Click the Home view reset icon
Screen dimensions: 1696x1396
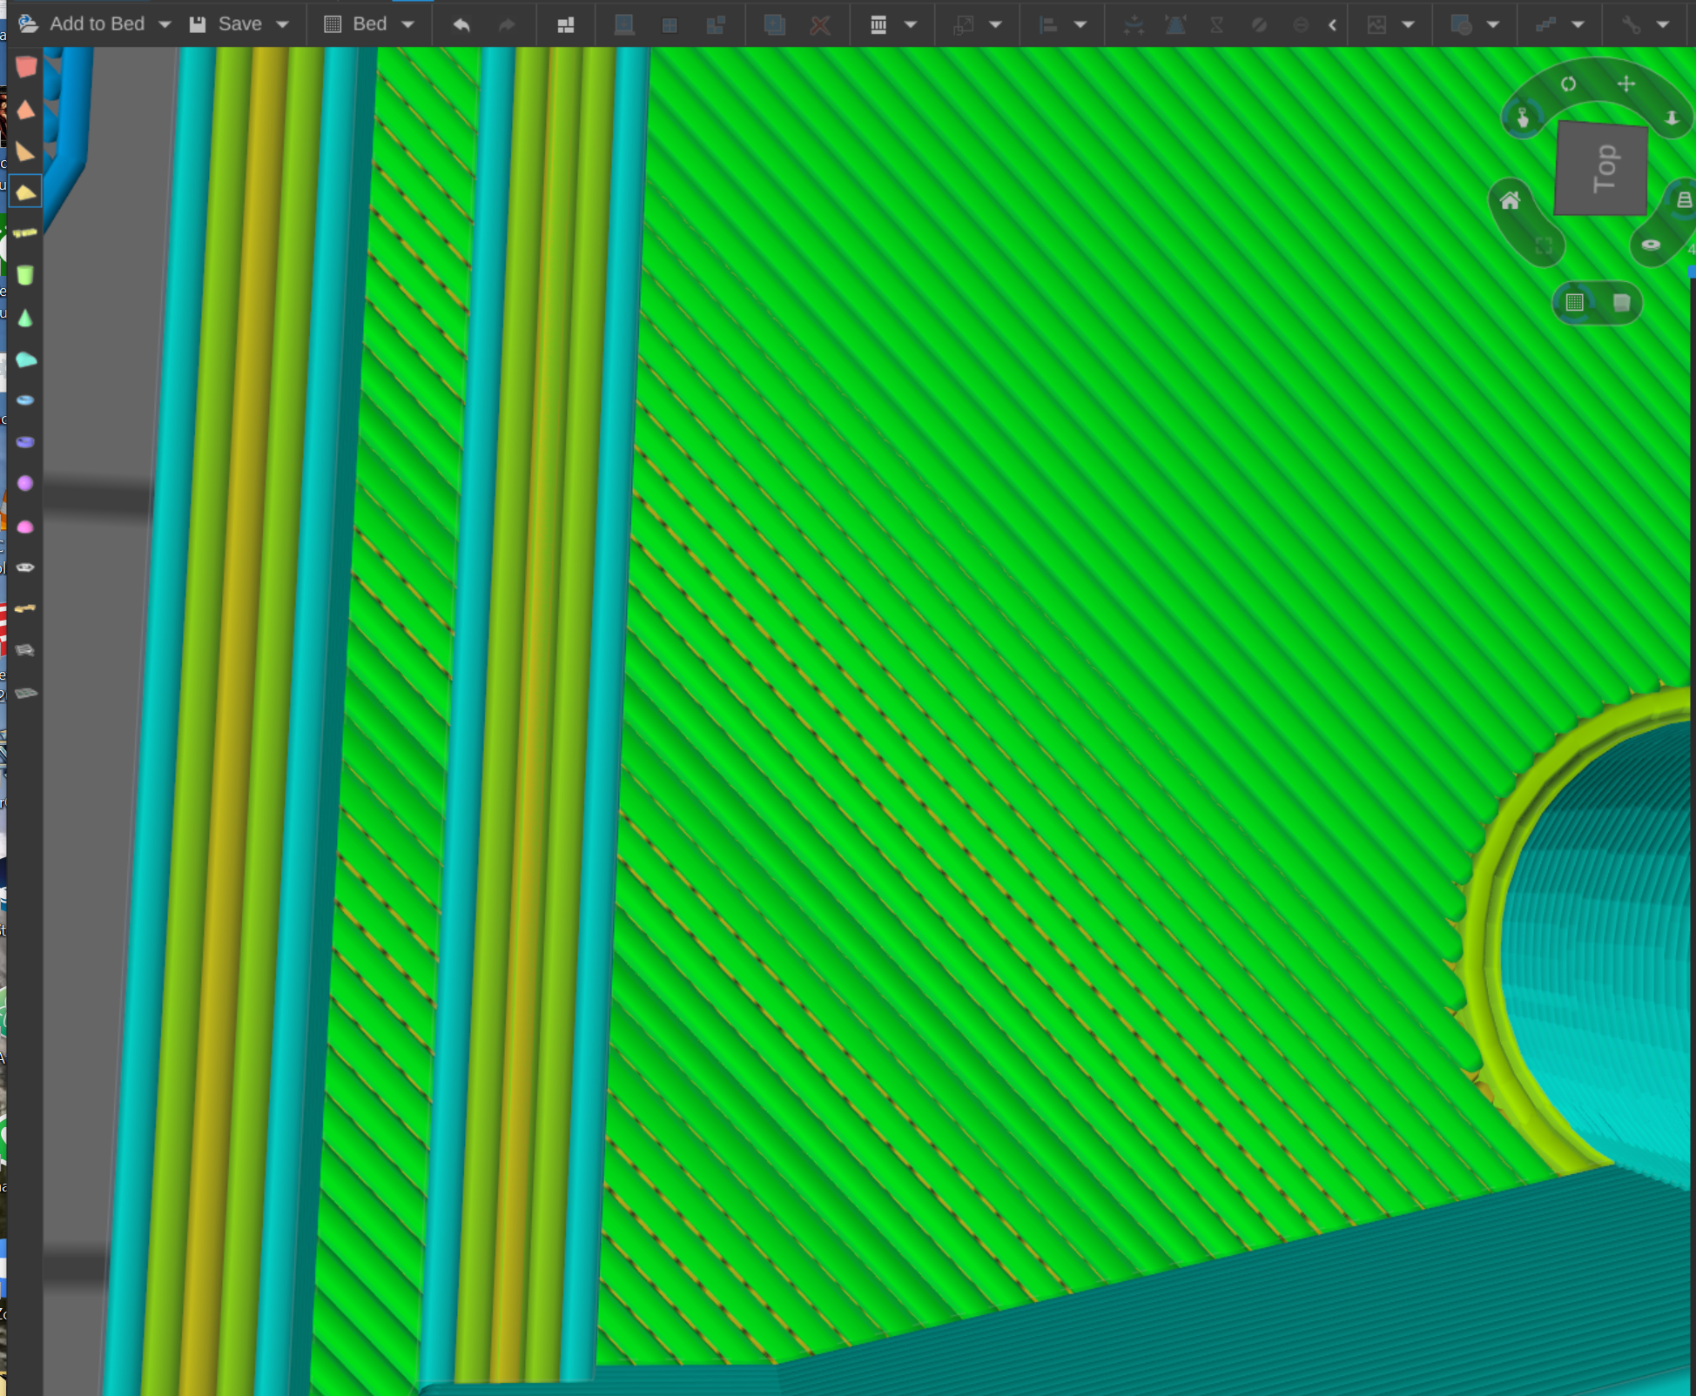pyautogui.click(x=1511, y=201)
